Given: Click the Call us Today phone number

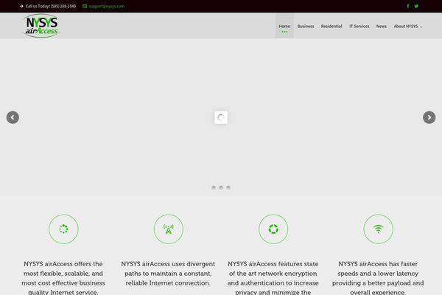Looking at the screenshot, I should [x=51, y=6].
